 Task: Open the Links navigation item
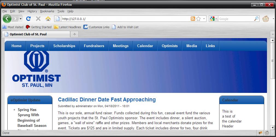pos(210,46)
